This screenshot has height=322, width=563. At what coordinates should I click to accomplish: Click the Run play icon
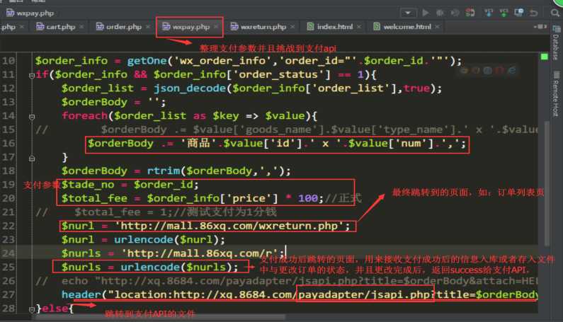(426, 13)
